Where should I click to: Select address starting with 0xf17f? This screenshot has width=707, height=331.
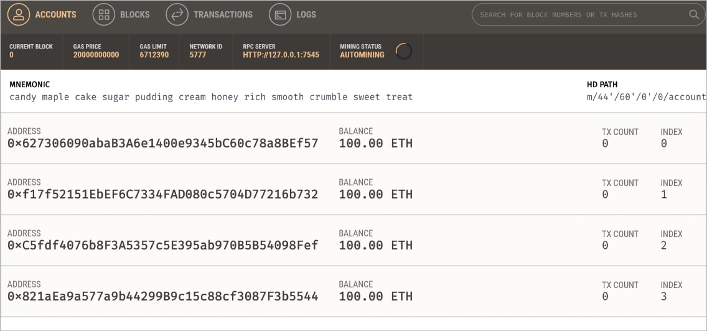(x=162, y=195)
